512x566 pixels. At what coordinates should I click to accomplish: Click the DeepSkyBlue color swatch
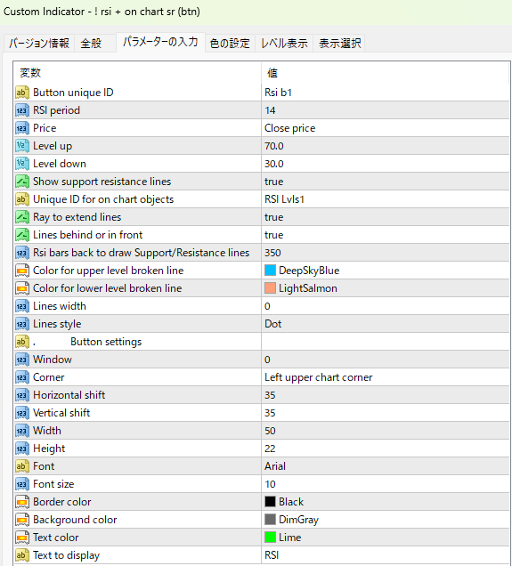[270, 271]
